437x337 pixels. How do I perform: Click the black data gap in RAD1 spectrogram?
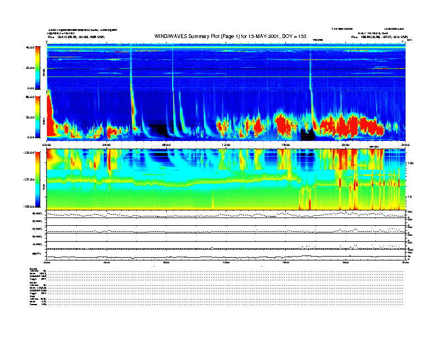coord(307,135)
